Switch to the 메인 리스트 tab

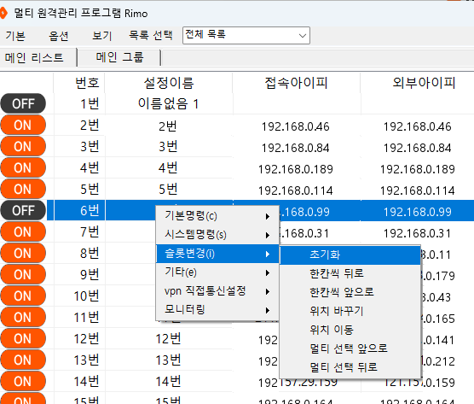click(x=34, y=57)
